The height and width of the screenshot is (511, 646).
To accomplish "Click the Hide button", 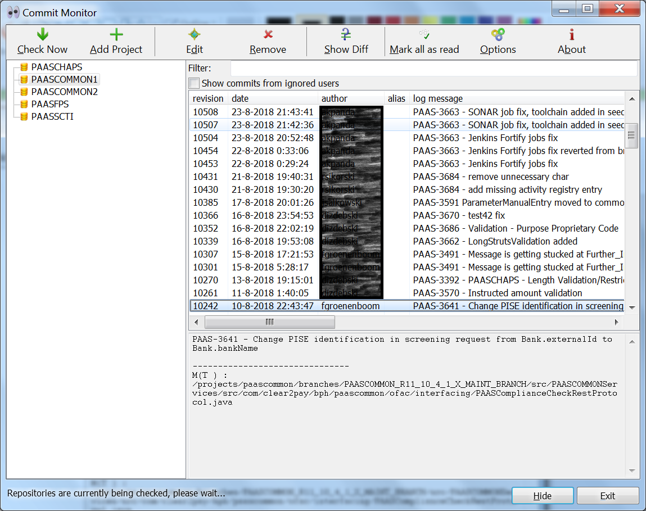I will (542, 495).
